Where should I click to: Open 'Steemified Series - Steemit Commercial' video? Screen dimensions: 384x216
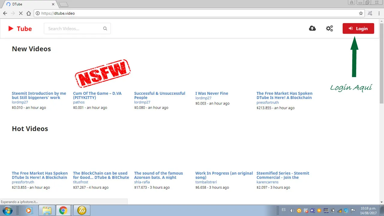[x=283, y=175]
